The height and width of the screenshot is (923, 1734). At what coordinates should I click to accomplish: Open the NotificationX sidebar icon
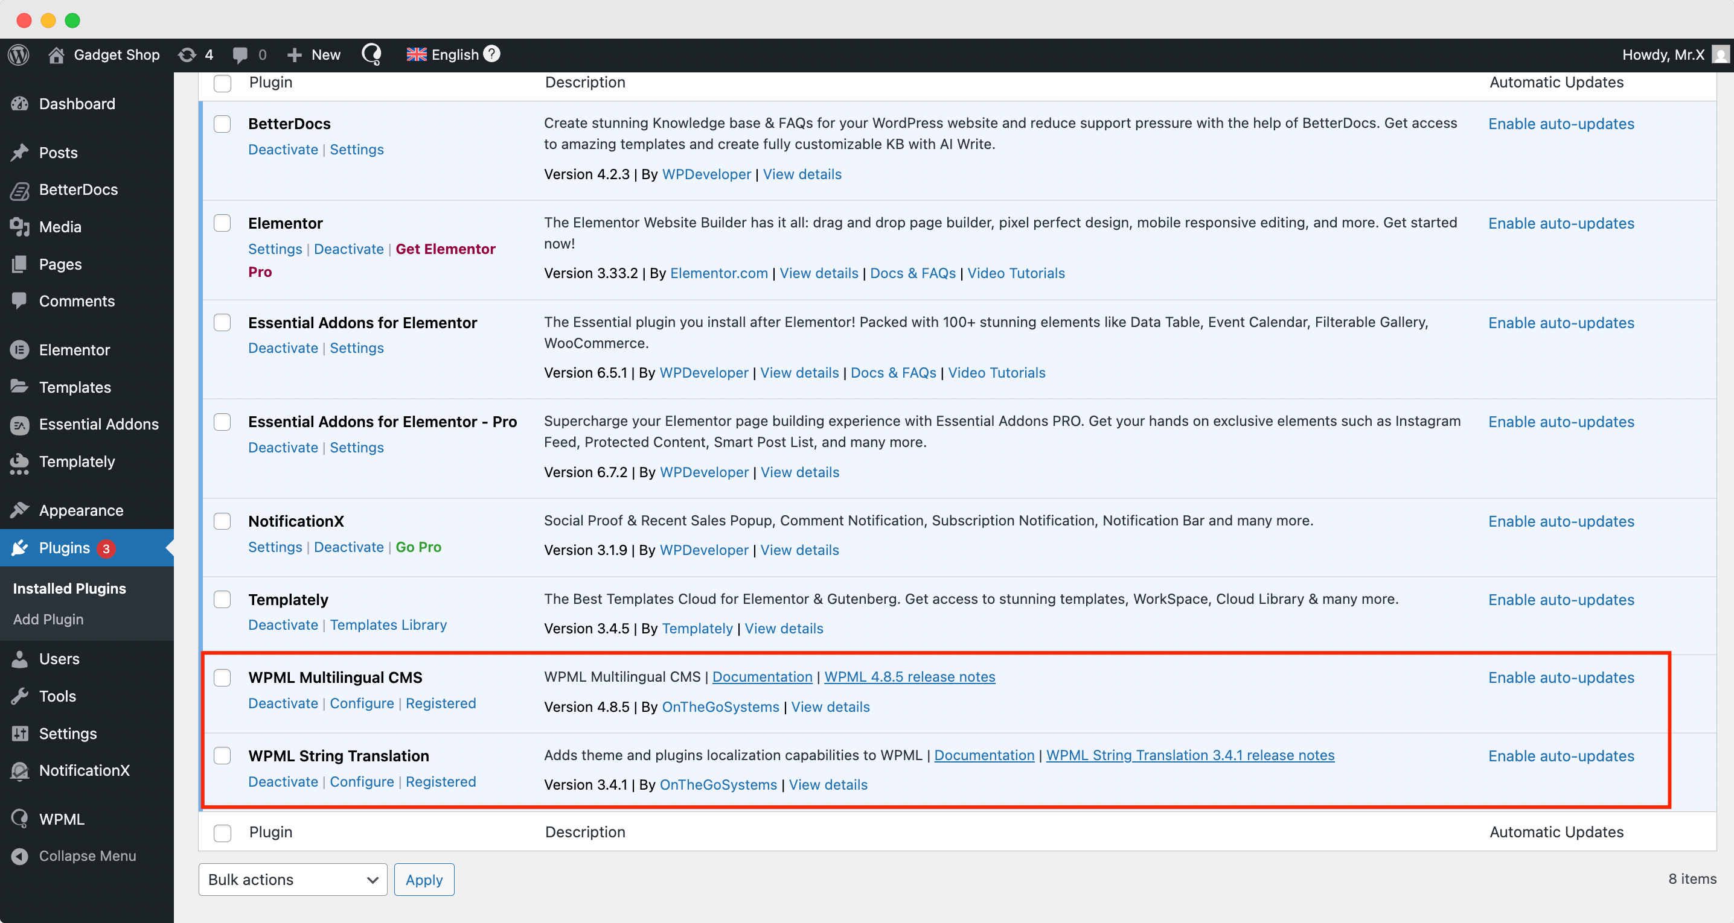pos(19,771)
